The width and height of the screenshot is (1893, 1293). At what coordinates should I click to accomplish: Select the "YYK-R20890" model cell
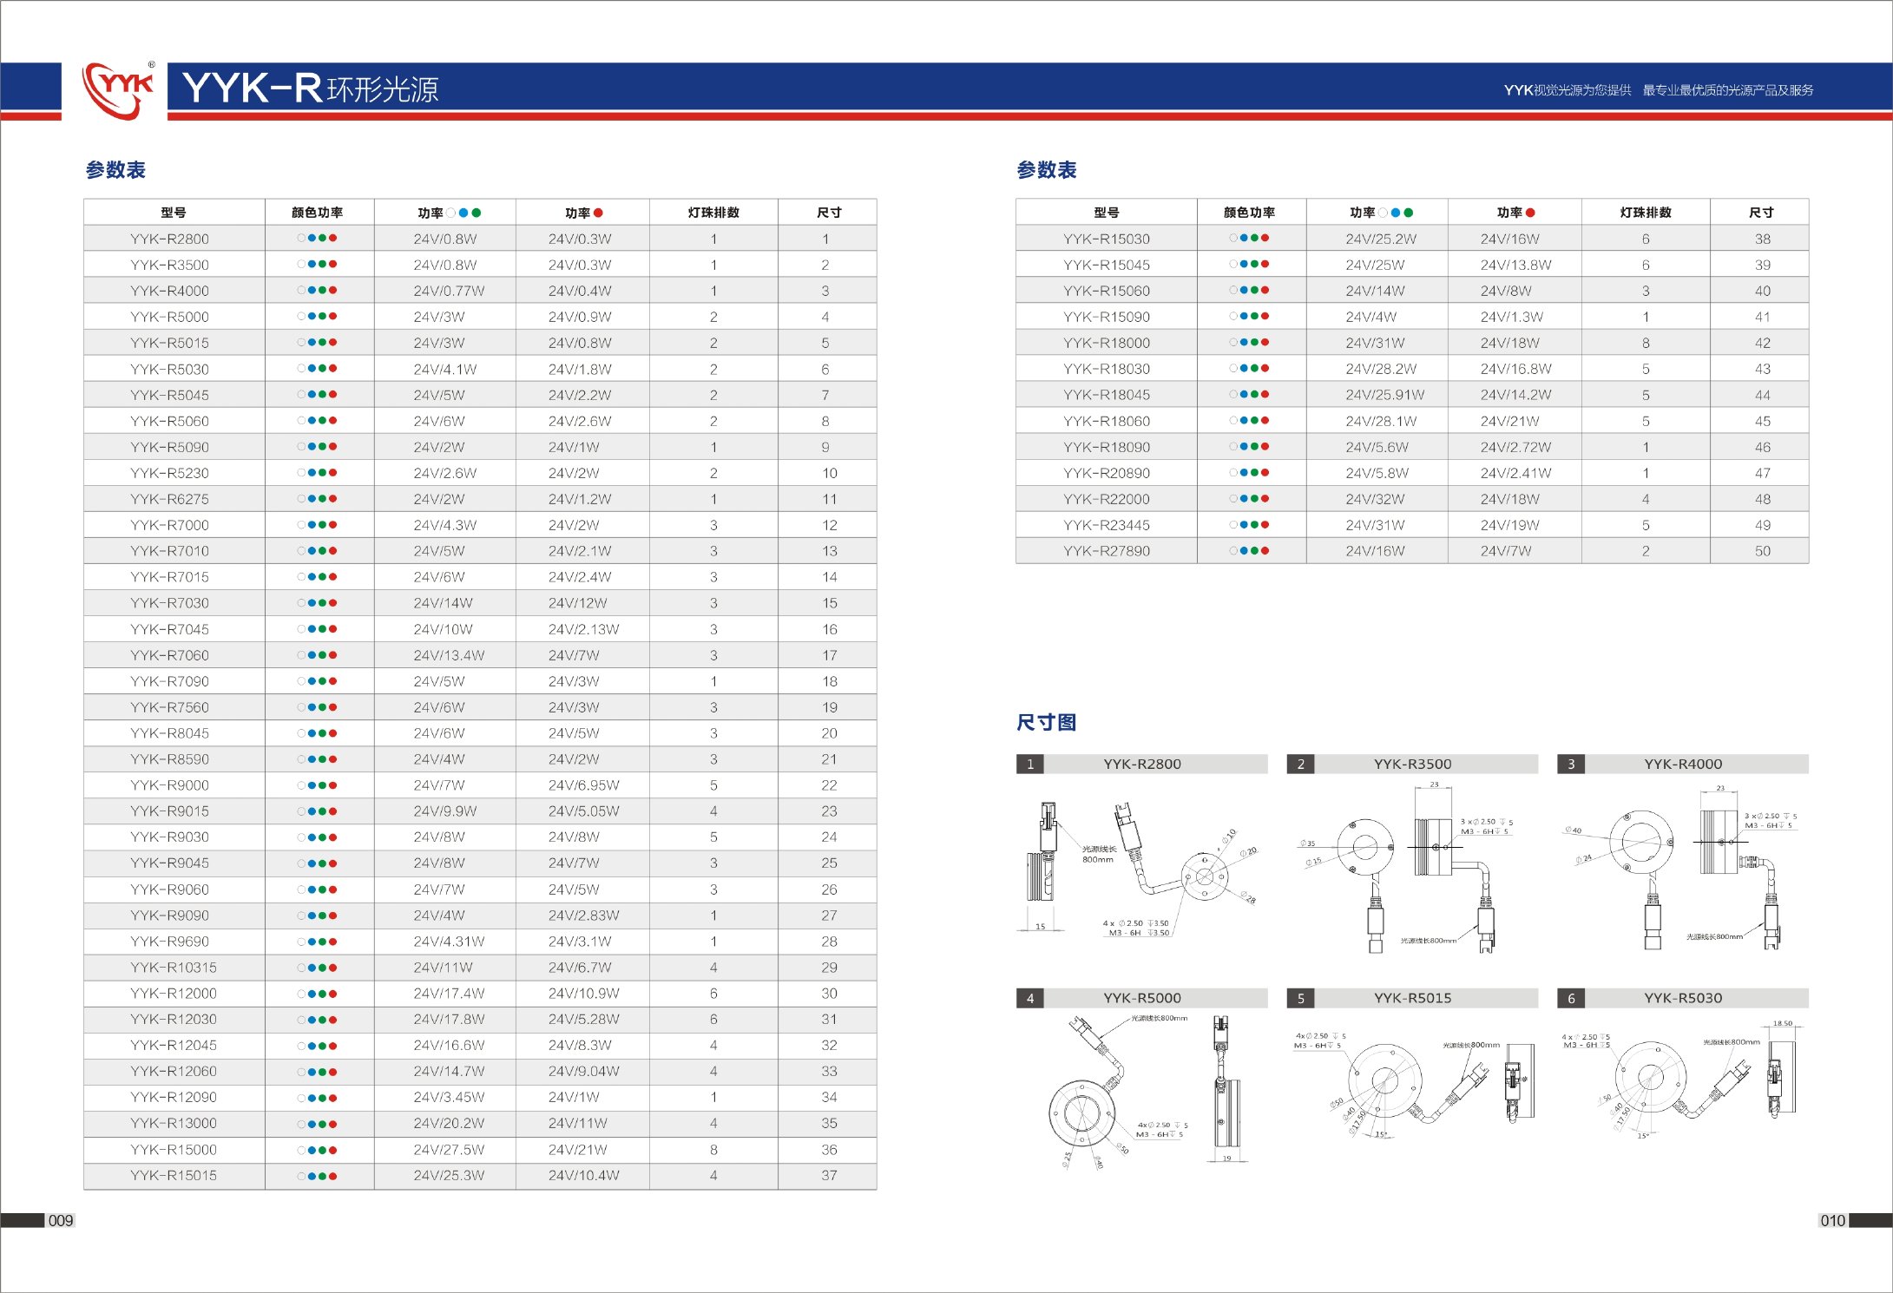coord(1107,473)
